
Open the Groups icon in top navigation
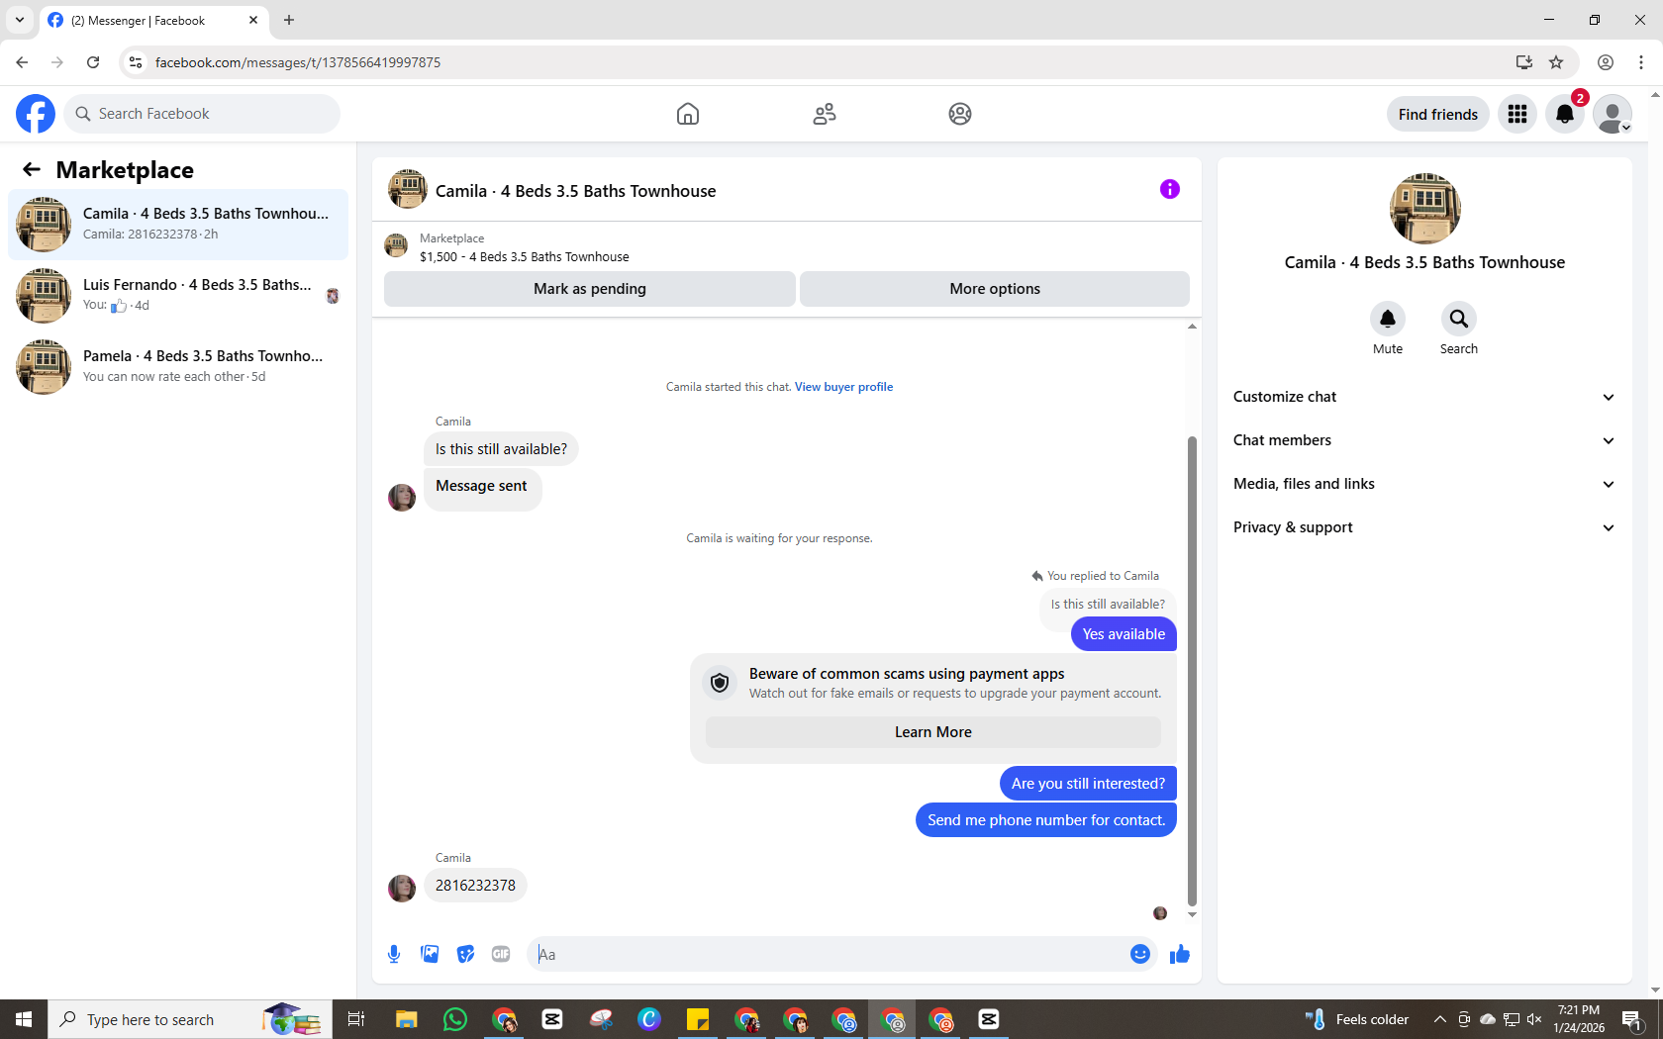(960, 114)
